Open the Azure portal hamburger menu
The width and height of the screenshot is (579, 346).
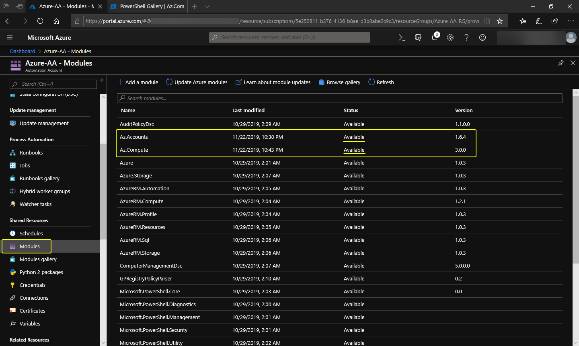[10, 37]
